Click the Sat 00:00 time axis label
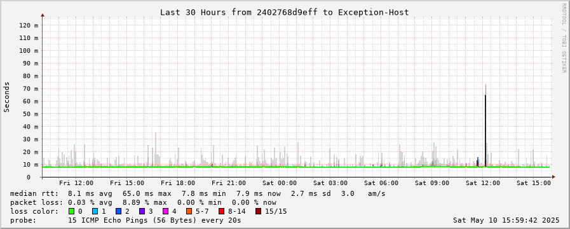570x229 pixels. click(280, 183)
